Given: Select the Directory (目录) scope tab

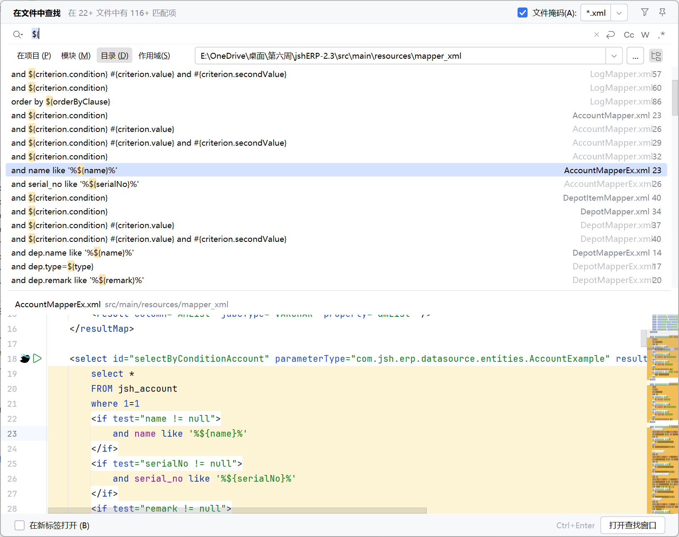Looking at the screenshot, I should pos(114,56).
